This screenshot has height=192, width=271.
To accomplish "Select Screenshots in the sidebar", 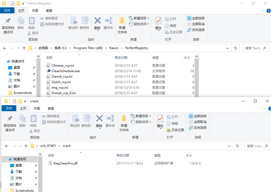I will pos(25,190).
